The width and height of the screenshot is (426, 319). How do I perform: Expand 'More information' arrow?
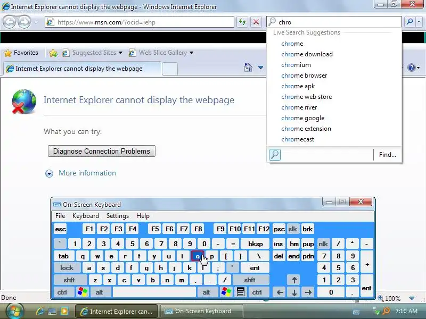(49, 173)
